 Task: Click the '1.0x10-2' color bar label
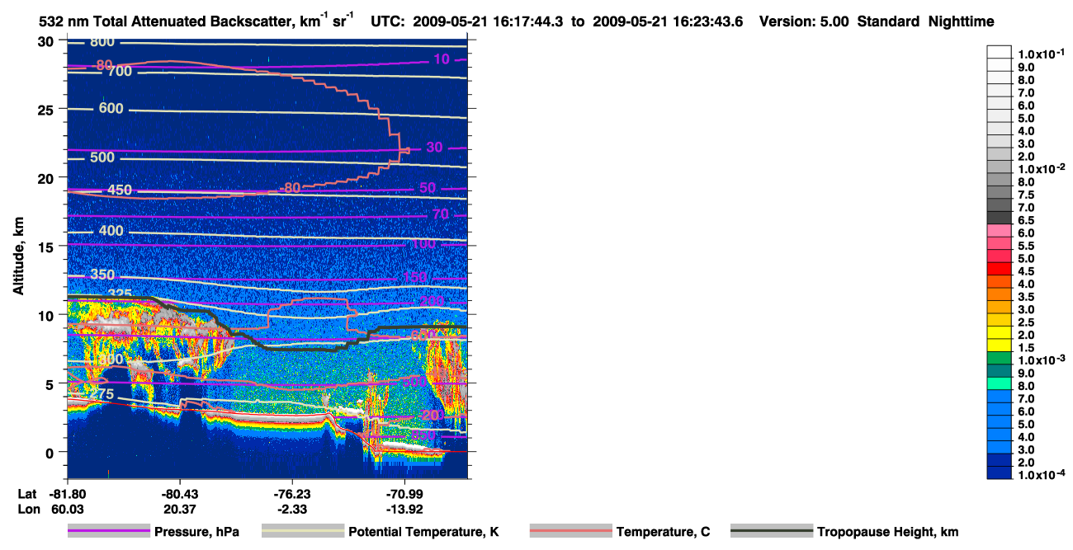click(x=1041, y=168)
